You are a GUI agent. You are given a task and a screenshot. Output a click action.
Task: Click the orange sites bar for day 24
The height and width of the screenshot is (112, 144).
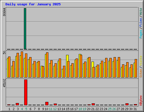pyautogui.click(x=106, y=68)
